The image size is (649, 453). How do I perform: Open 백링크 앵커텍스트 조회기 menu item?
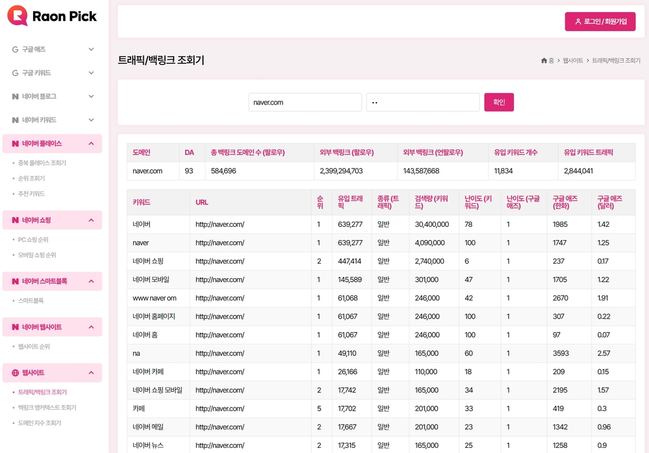point(47,407)
